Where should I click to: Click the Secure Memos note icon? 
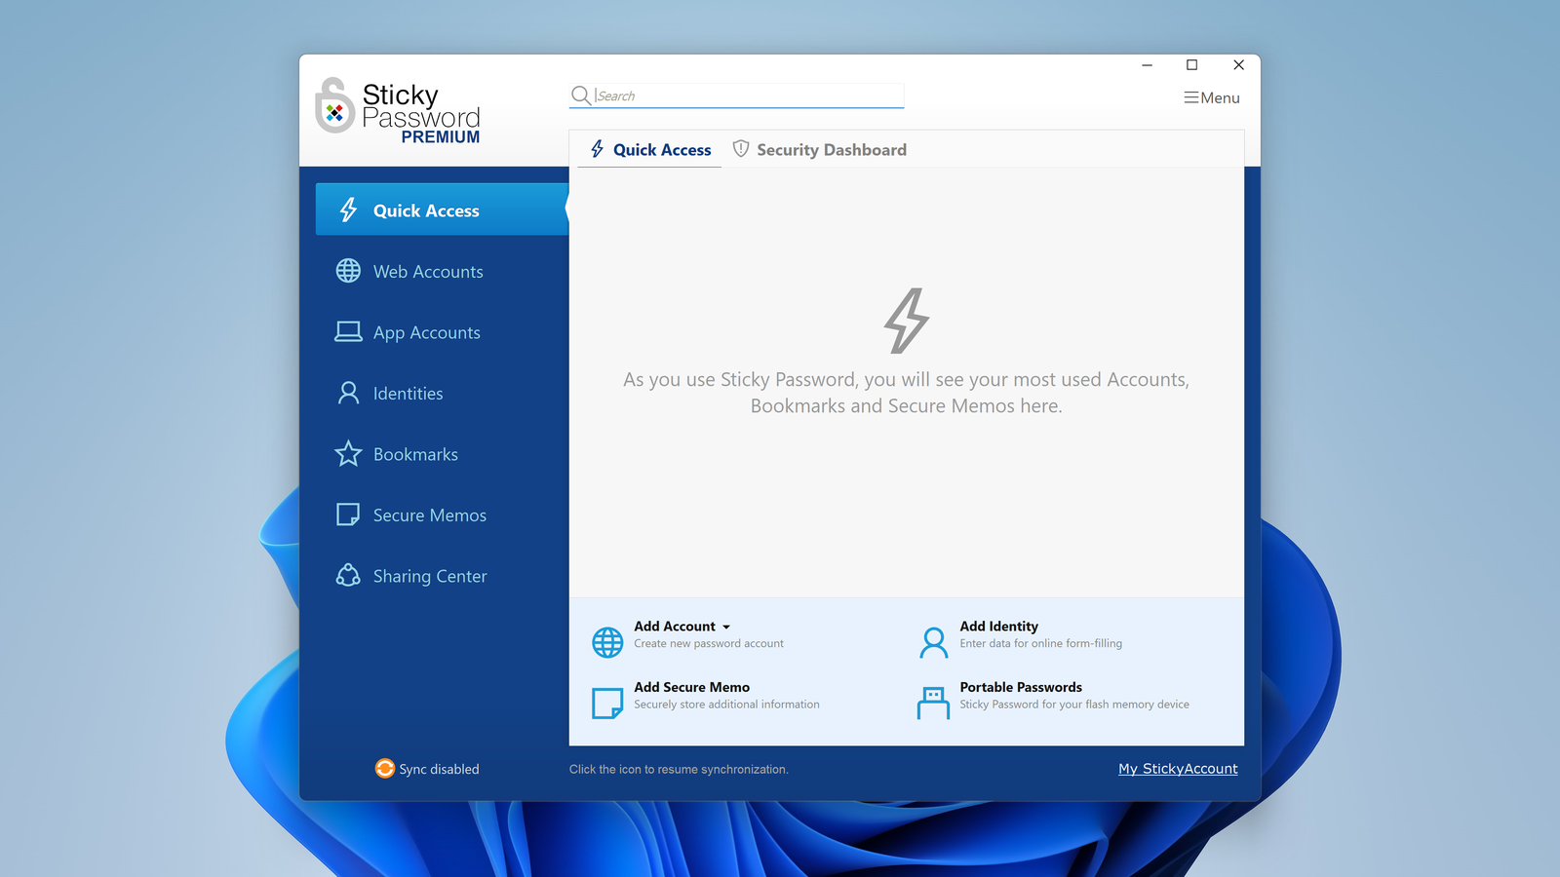348,515
